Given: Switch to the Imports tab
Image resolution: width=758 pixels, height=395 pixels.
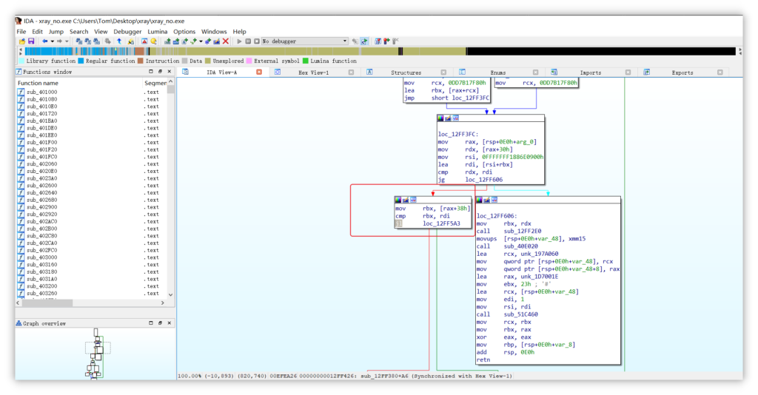Looking at the screenshot, I should point(590,72).
